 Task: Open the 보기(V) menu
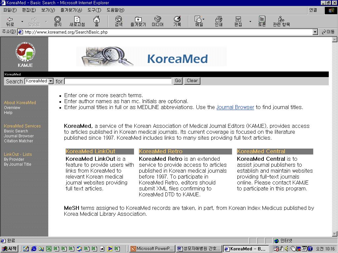tap(48, 10)
